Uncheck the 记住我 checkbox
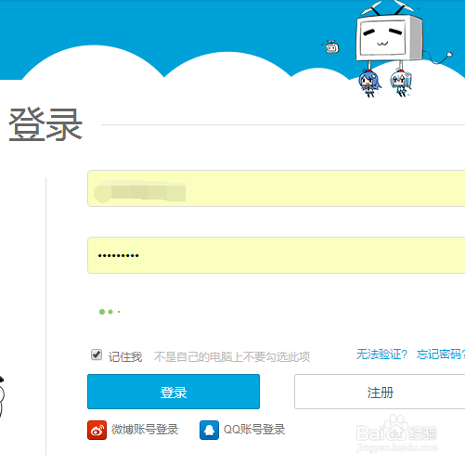465x464 pixels. (x=97, y=354)
